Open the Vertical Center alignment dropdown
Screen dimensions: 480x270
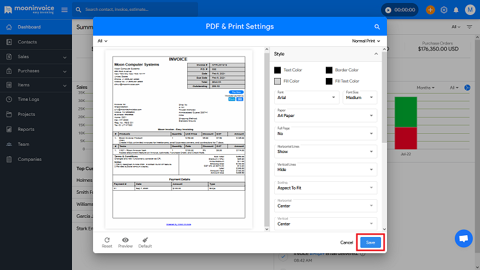[325, 224]
